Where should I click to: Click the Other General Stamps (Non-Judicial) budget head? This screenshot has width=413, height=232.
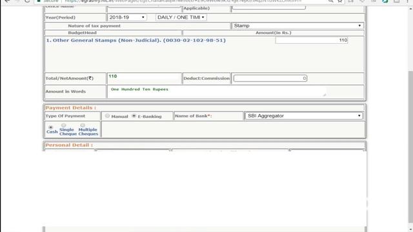click(136, 40)
